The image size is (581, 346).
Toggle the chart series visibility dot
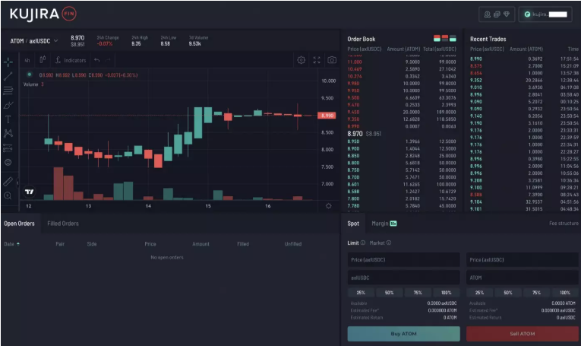[x=30, y=75]
